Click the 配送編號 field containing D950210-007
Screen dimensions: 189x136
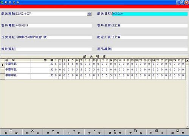[x=51, y=14]
